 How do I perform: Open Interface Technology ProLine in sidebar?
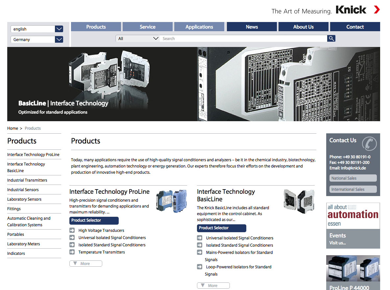33,155
